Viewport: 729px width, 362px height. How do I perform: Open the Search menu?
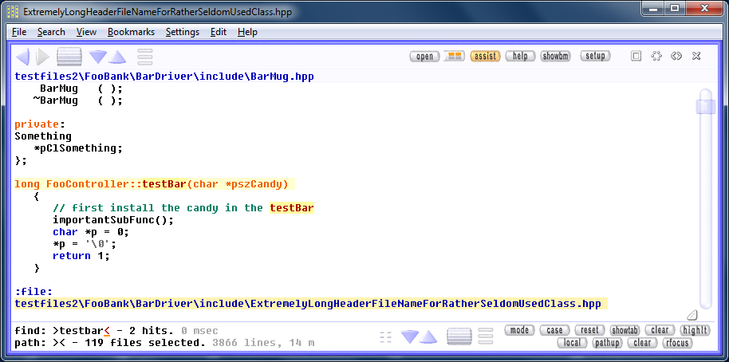(51, 32)
